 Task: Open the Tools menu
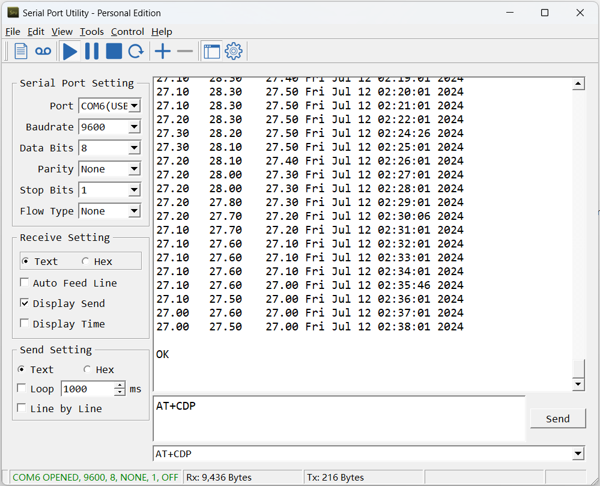(x=92, y=32)
